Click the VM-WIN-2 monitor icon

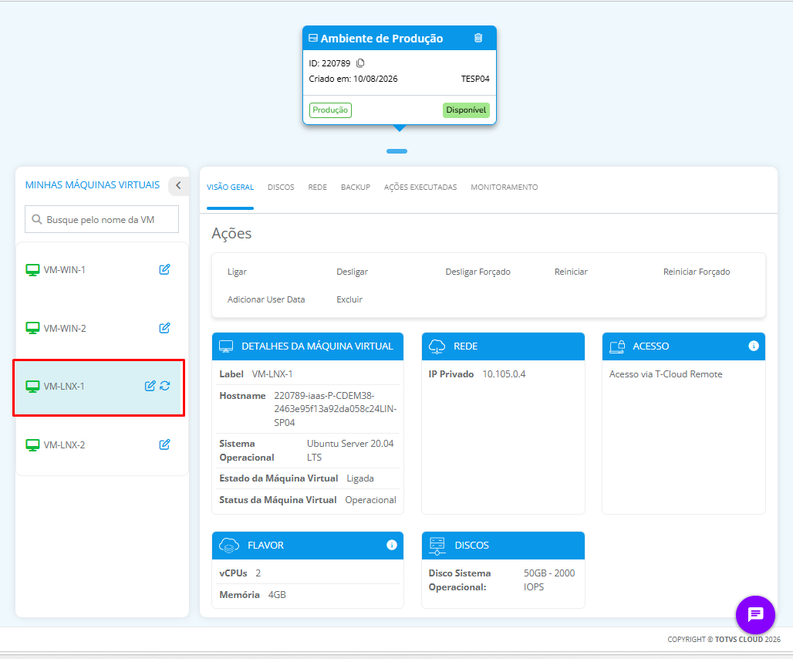[x=32, y=328]
